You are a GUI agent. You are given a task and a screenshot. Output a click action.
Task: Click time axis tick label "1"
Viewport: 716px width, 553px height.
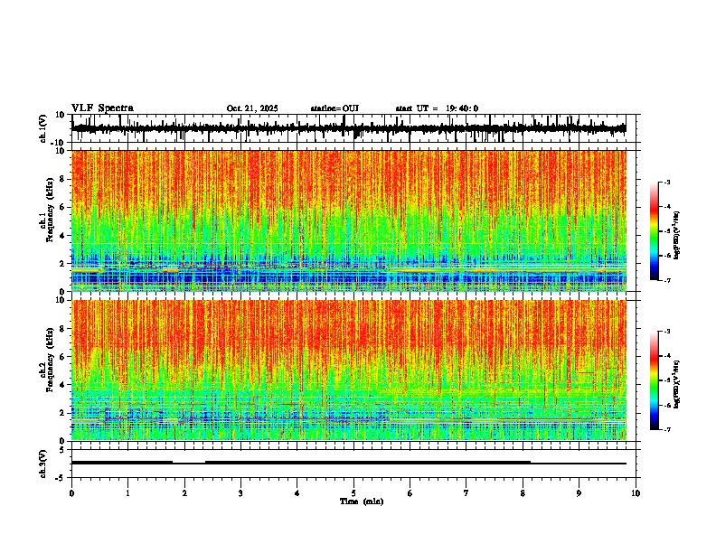pyautogui.click(x=127, y=493)
